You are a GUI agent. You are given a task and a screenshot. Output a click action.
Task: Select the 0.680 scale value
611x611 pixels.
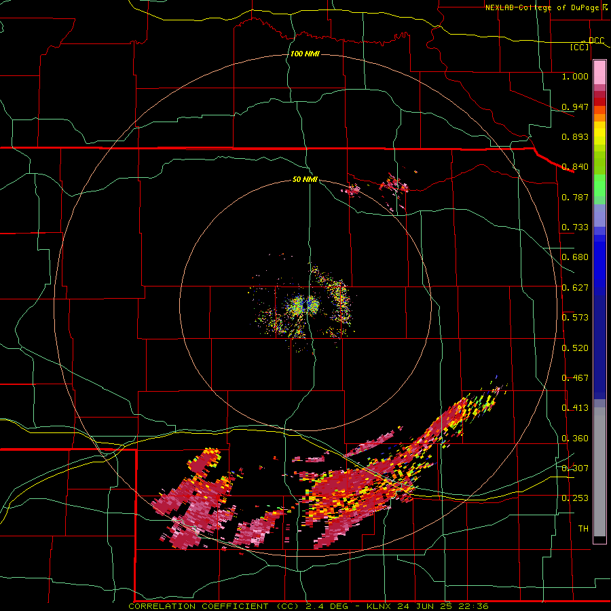tap(575, 257)
